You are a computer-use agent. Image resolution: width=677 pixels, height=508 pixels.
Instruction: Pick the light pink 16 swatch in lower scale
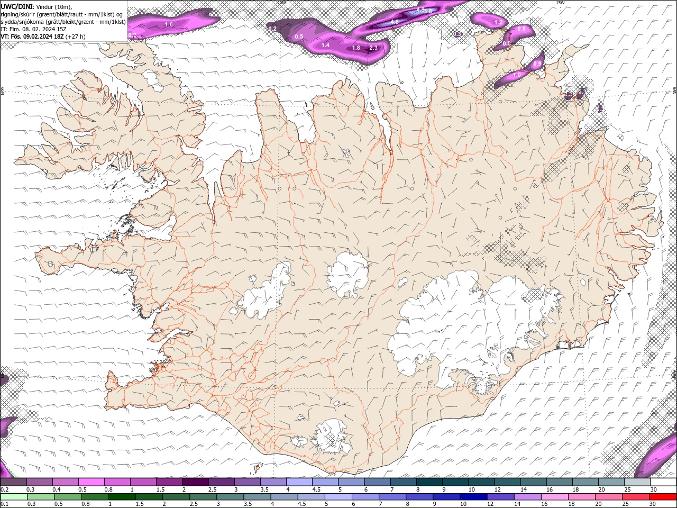pyautogui.click(x=554, y=496)
